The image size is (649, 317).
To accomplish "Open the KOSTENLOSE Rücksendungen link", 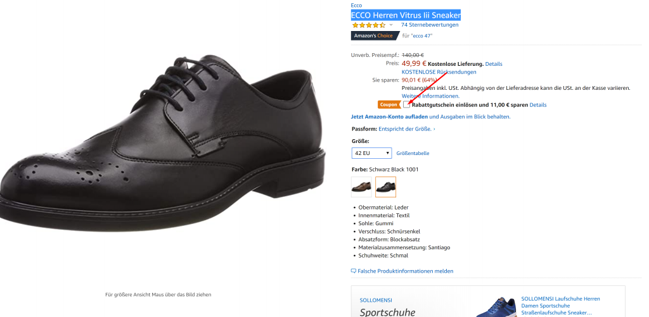I will (439, 72).
